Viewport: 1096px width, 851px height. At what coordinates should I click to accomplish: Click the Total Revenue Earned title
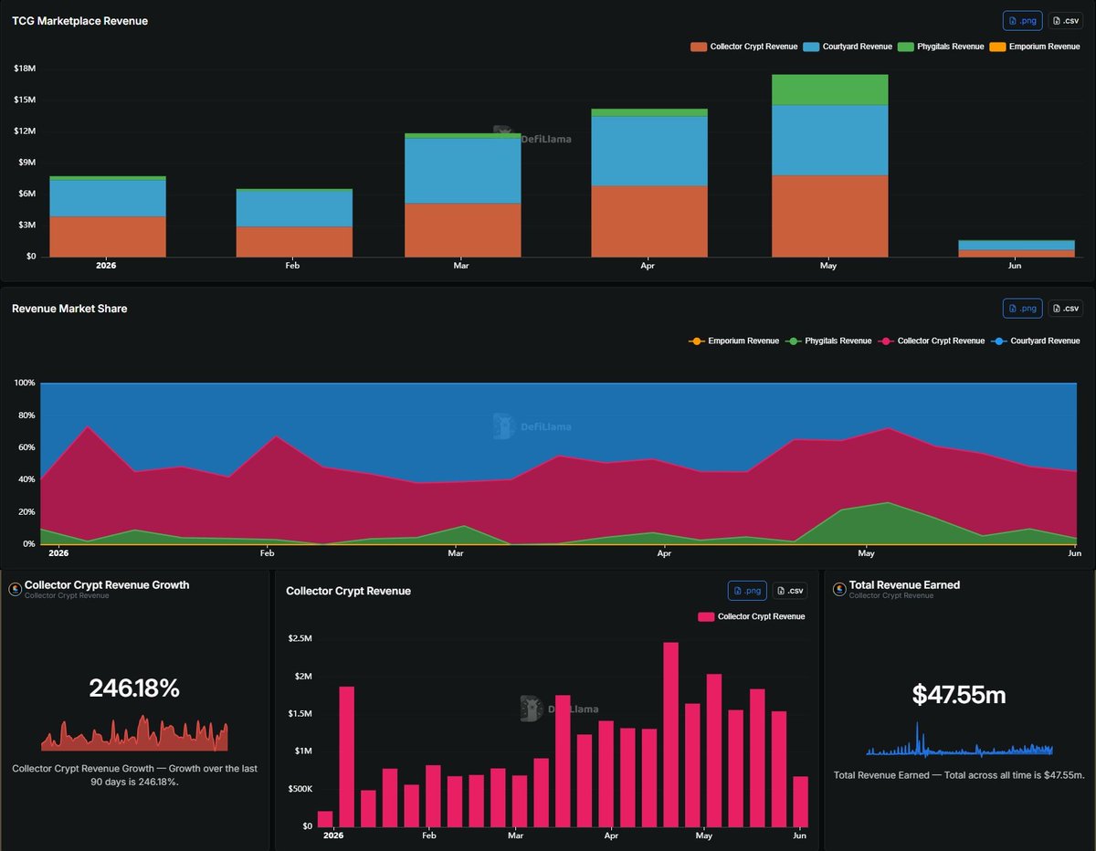[x=904, y=584]
